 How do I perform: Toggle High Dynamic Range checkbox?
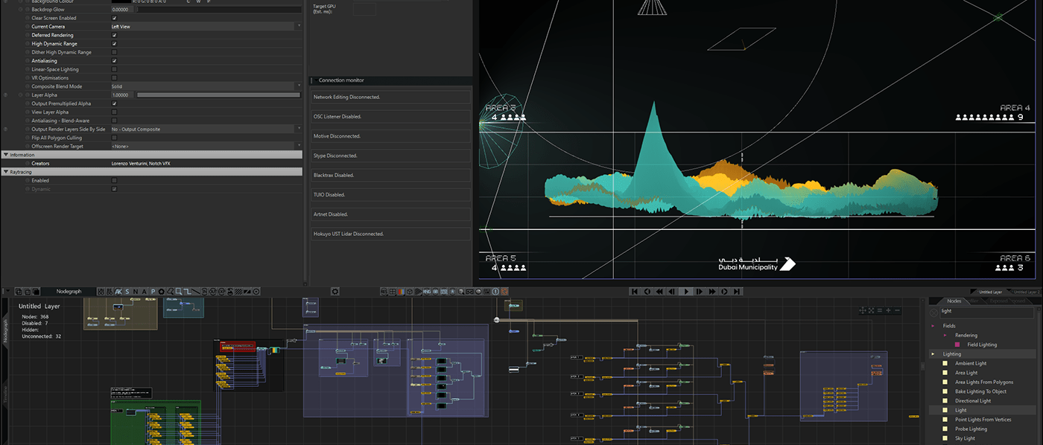[x=114, y=44]
